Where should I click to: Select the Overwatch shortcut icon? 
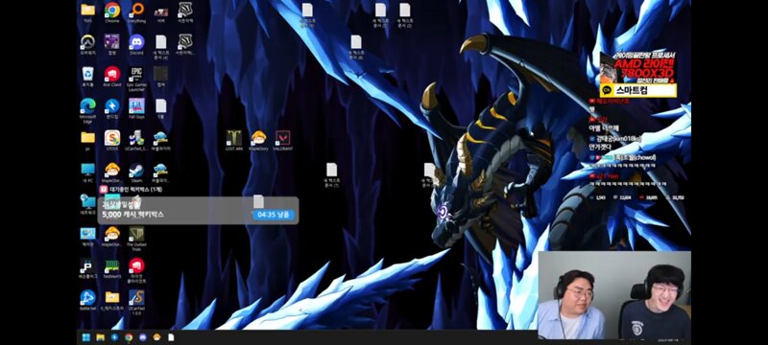click(87, 43)
